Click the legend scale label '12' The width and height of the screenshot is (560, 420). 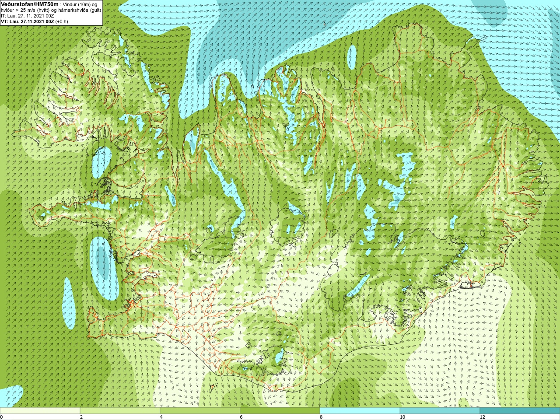pos(483,417)
